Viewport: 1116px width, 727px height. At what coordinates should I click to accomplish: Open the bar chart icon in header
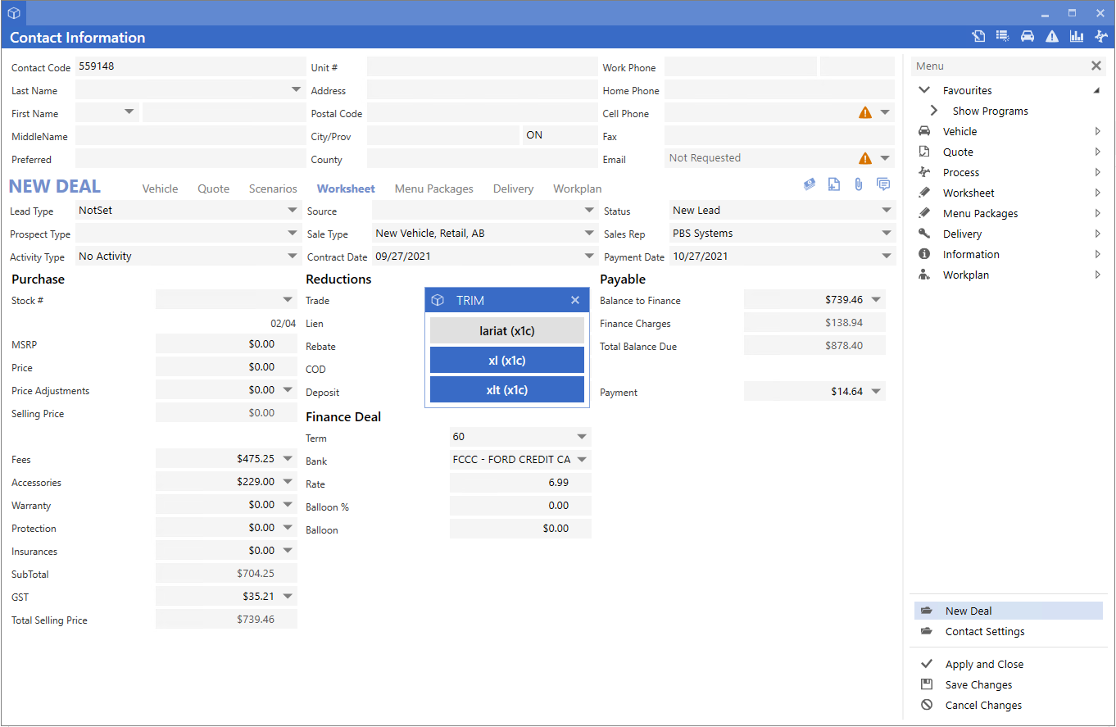[1077, 36]
